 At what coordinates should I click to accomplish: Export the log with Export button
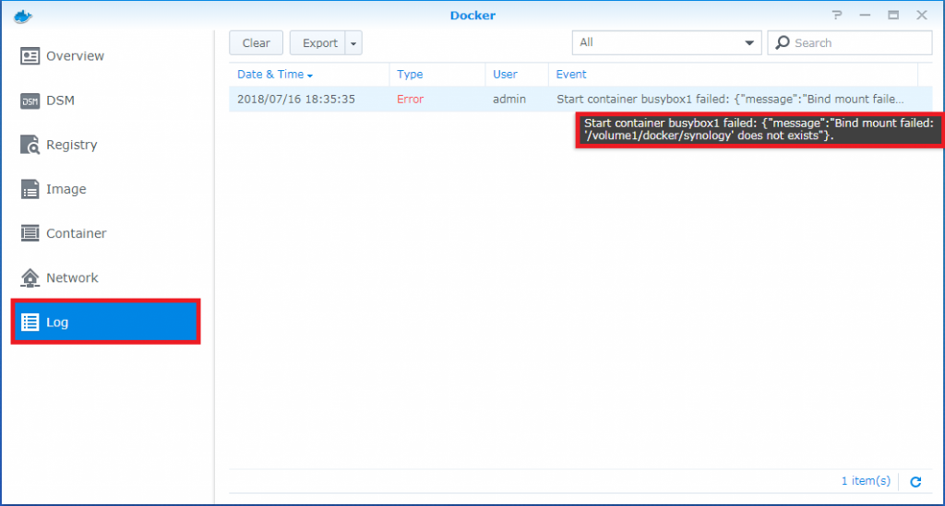(x=317, y=43)
